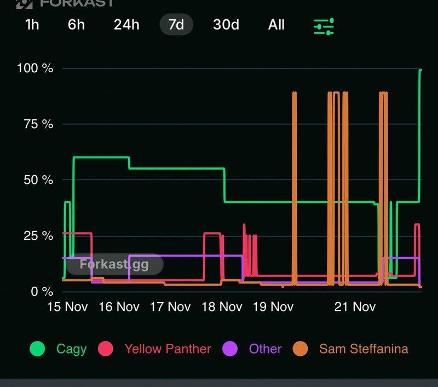This screenshot has width=438, height=387.
Task: Open the chart filter settings icon
Action: click(x=324, y=26)
